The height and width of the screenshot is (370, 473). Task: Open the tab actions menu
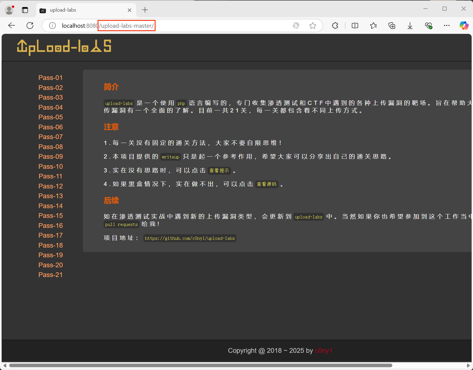(25, 10)
